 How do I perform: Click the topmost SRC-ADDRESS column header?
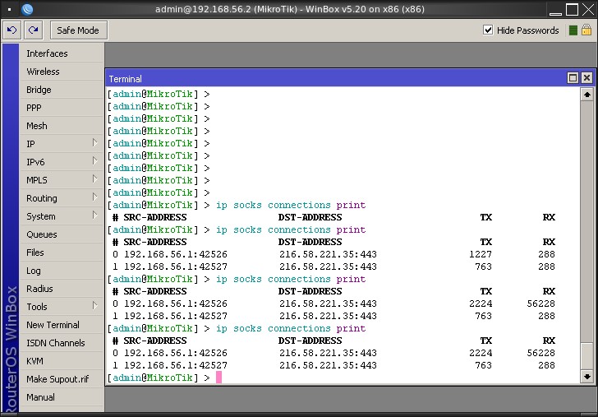pyautogui.click(x=154, y=217)
